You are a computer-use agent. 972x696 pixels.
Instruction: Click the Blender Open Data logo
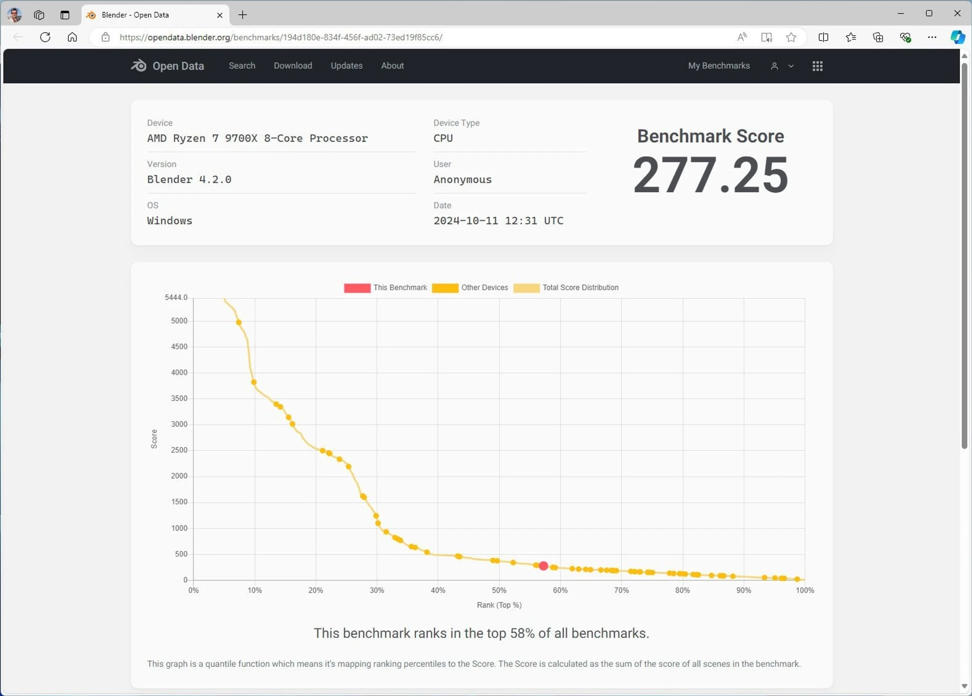tap(168, 66)
